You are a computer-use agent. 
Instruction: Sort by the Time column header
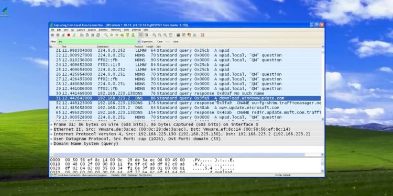[64, 47]
